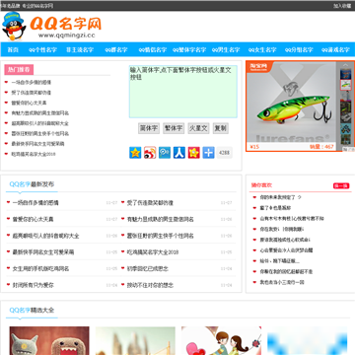Open 女生用的手机版吃鸡网名 link

40,268
